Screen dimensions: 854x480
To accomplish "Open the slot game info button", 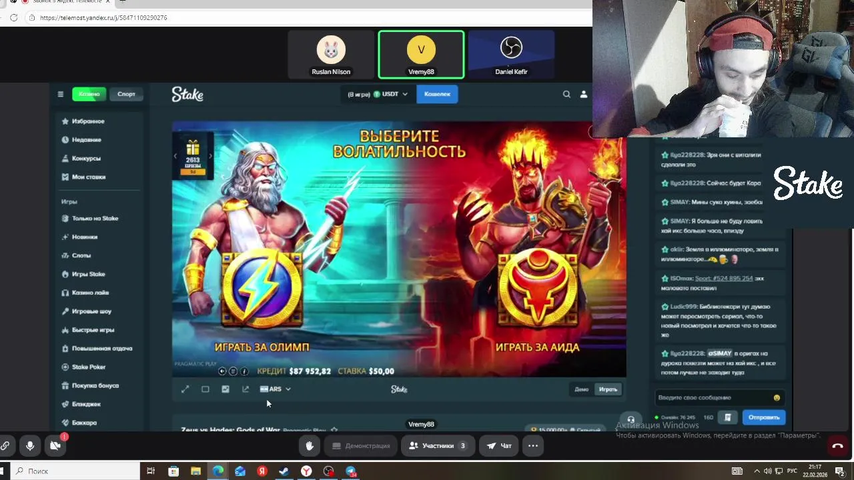I will click(x=244, y=371).
